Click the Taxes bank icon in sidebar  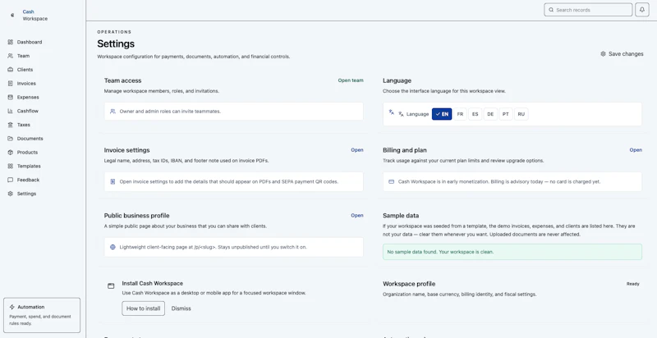point(11,125)
